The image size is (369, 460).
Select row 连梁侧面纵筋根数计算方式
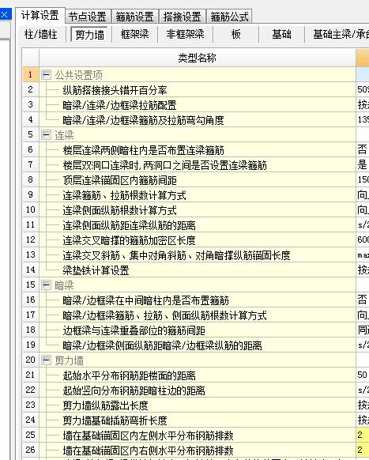(197, 209)
